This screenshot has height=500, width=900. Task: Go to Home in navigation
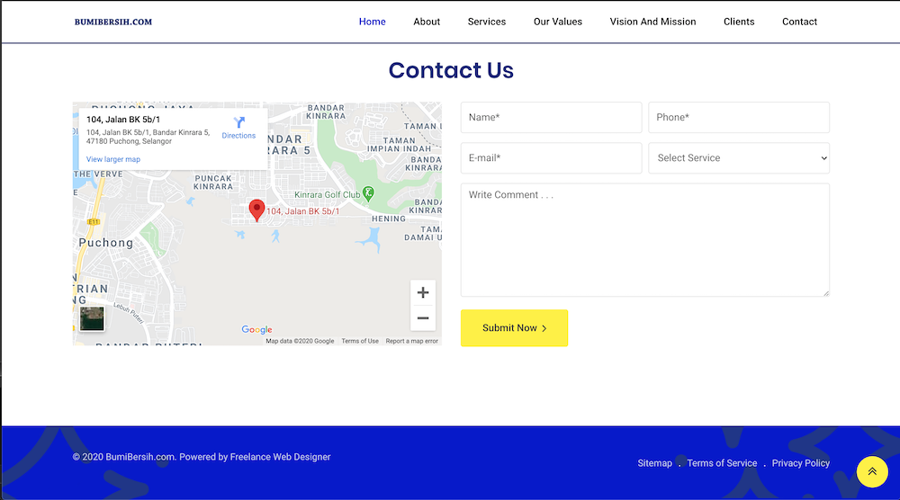(372, 22)
